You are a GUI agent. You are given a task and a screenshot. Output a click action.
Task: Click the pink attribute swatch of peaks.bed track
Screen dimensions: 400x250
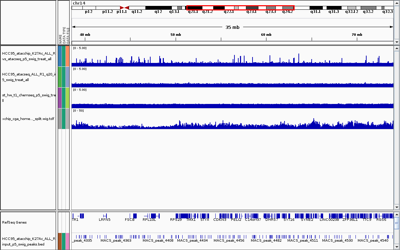[x=68, y=241]
